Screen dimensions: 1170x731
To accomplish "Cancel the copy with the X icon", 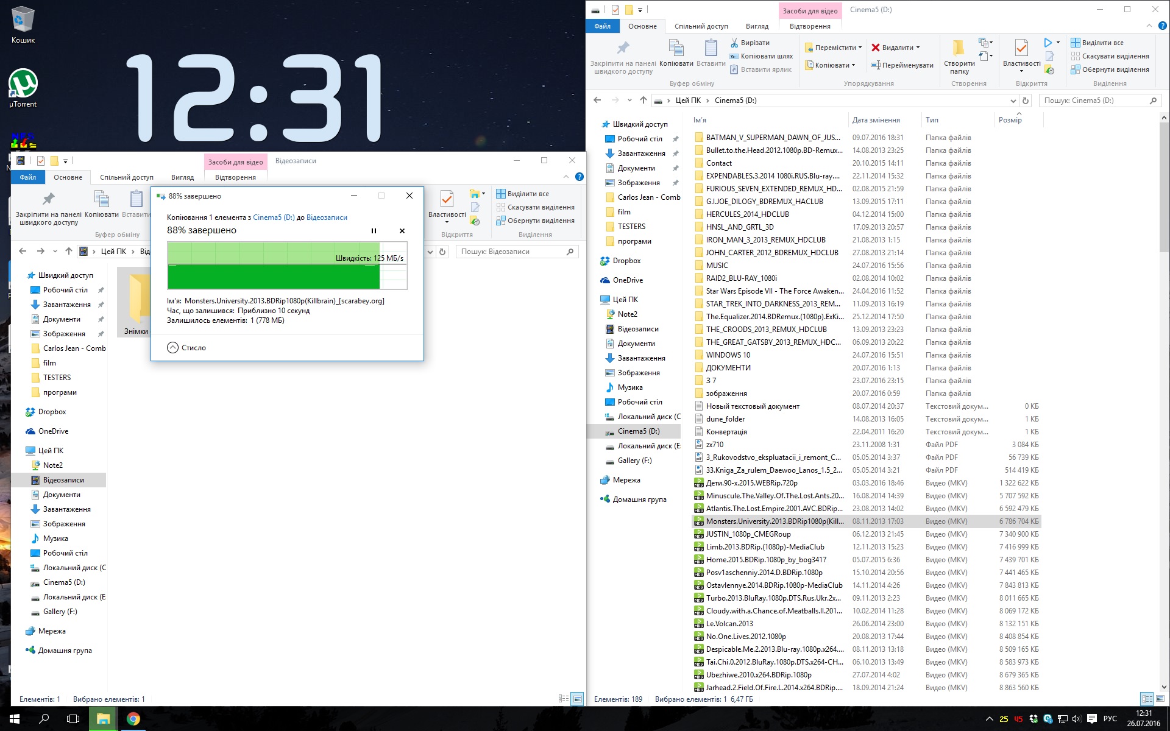I will click(402, 231).
